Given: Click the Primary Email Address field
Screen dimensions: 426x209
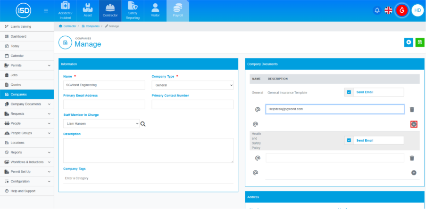Looking at the screenshot, I should 104,104.
